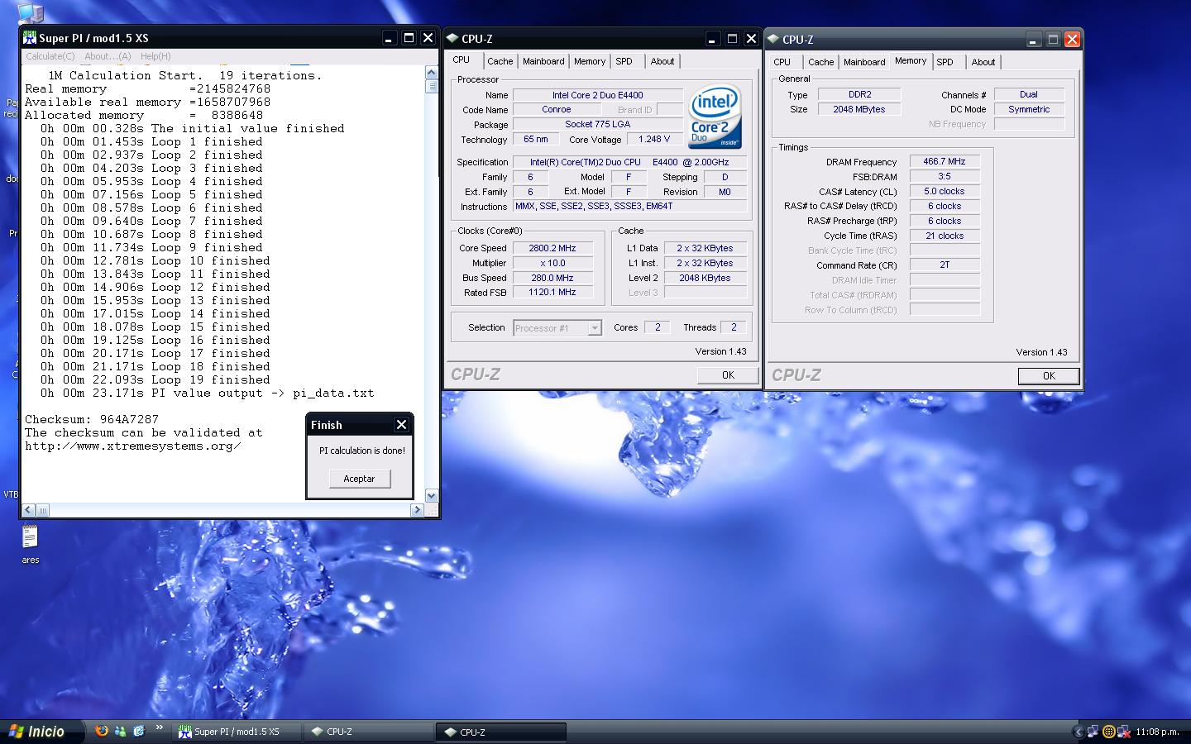This screenshot has height=744, width=1191.
Task: Open Memory tab in left CPU-Z window
Action: point(590,61)
